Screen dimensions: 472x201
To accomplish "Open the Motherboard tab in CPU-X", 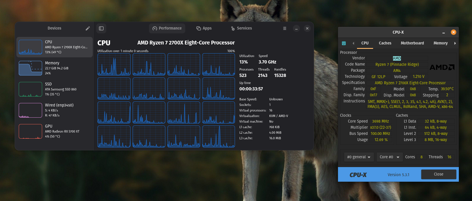I will [412, 43].
